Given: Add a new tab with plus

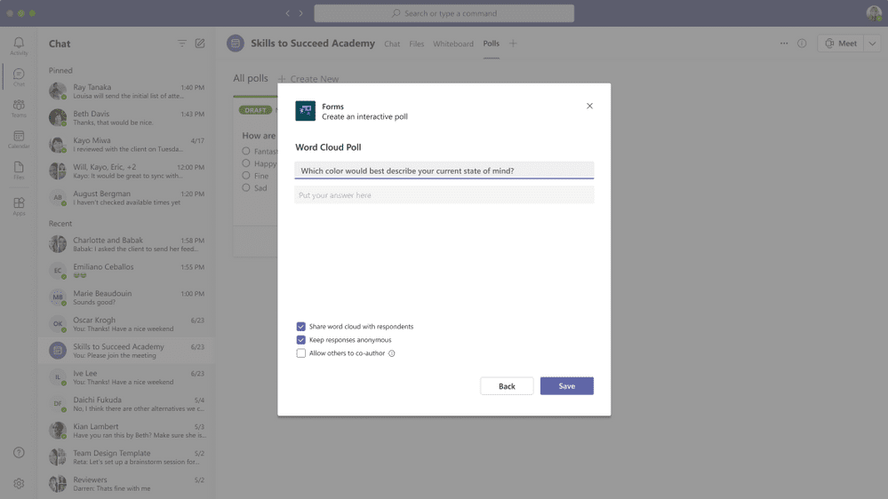Looking at the screenshot, I should click(513, 44).
